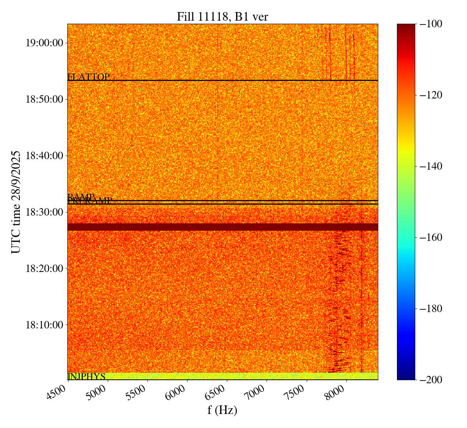Select the RAMP marker label text
The width and height of the screenshot is (467, 428).
81,196
